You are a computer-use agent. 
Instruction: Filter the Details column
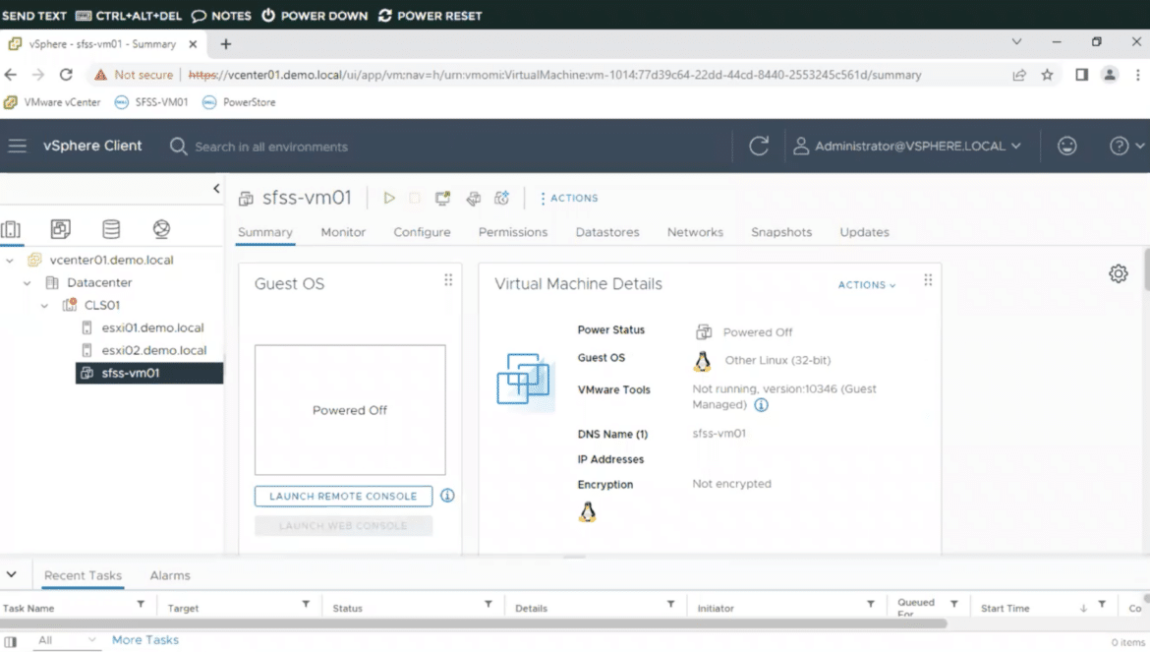click(x=670, y=605)
